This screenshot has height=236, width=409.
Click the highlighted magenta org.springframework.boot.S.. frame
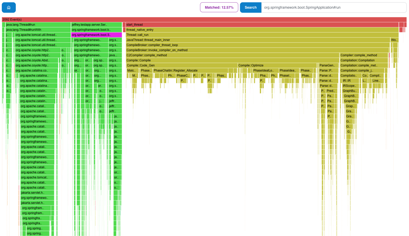coord(96,35)
